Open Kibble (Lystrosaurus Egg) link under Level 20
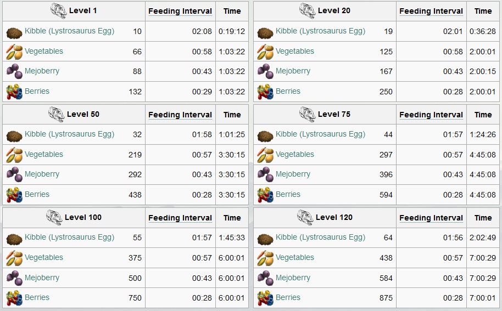This screenshot has height=311, width=502. pos(320,31)
